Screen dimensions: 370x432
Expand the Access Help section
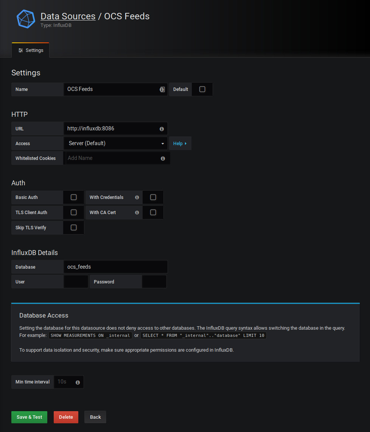coord(180,144)
